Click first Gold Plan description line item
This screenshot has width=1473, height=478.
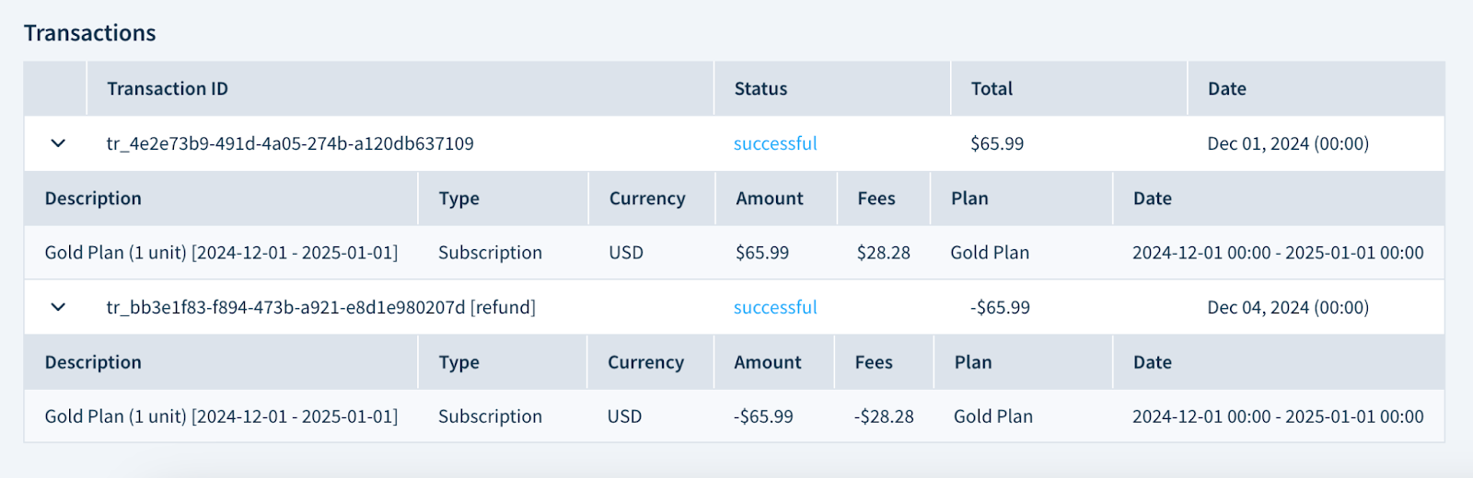[x=221, y=253]
